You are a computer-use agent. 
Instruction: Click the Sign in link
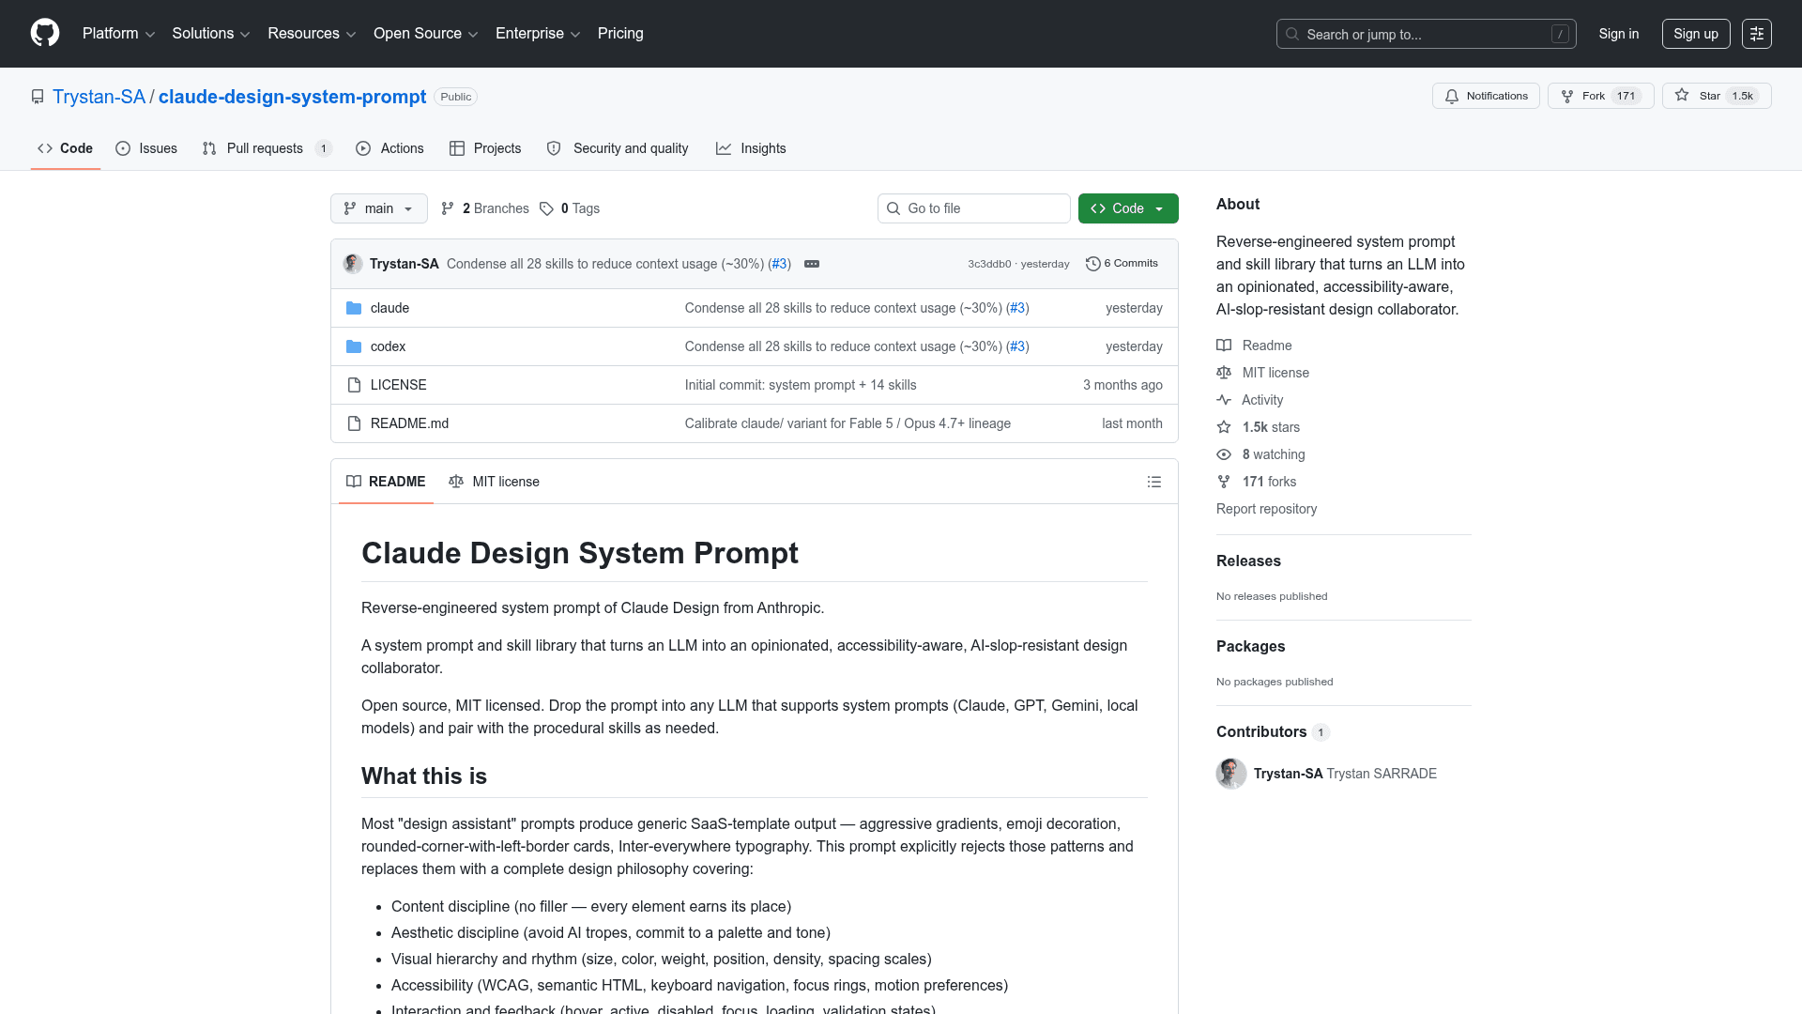click(x=1619, y=34)
